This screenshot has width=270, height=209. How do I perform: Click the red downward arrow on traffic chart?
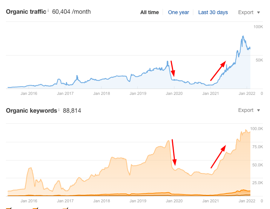coord(172,69)
